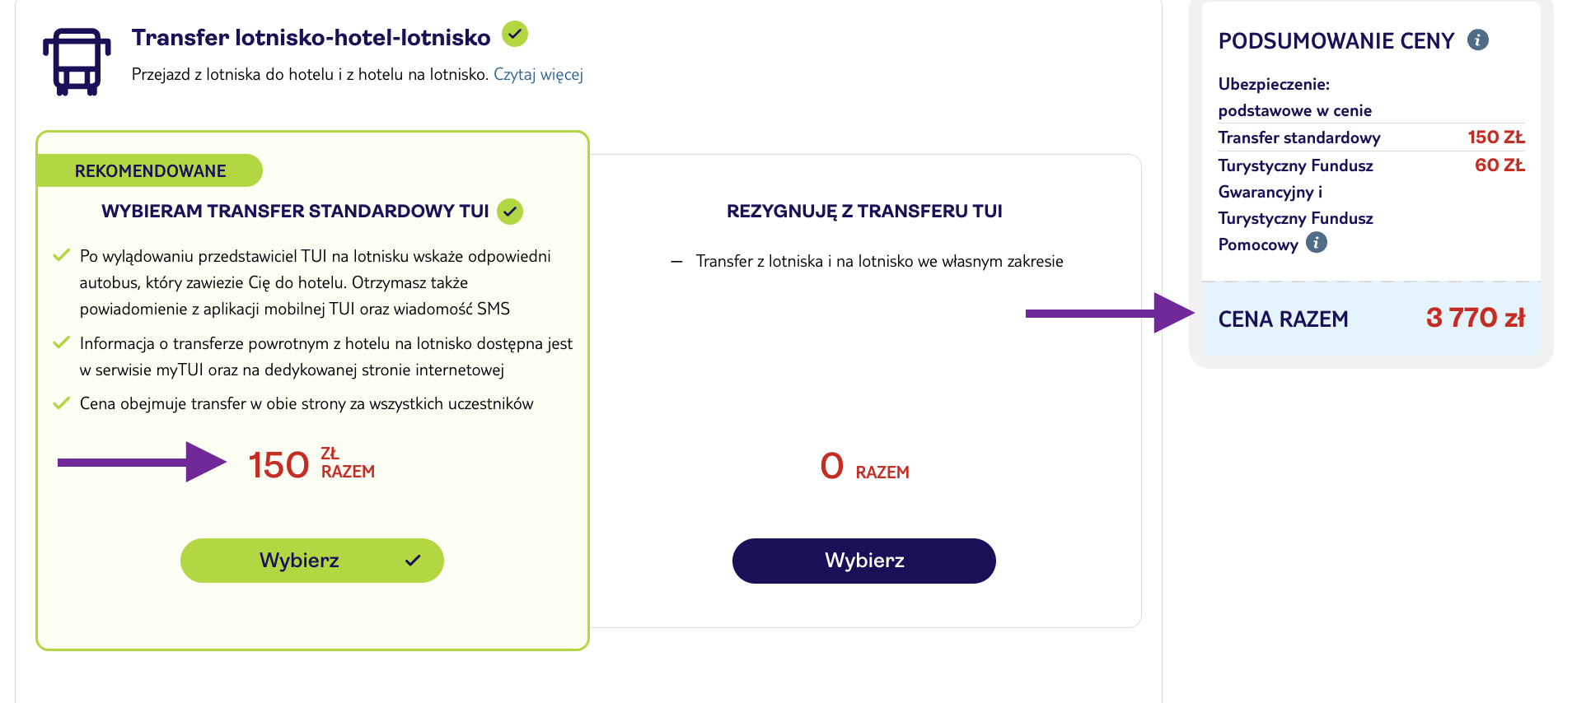Click checkmark icon on WYBIERAM TRANSFER STANDARDOWY
1572x703 pixels.
pos(509,212)
